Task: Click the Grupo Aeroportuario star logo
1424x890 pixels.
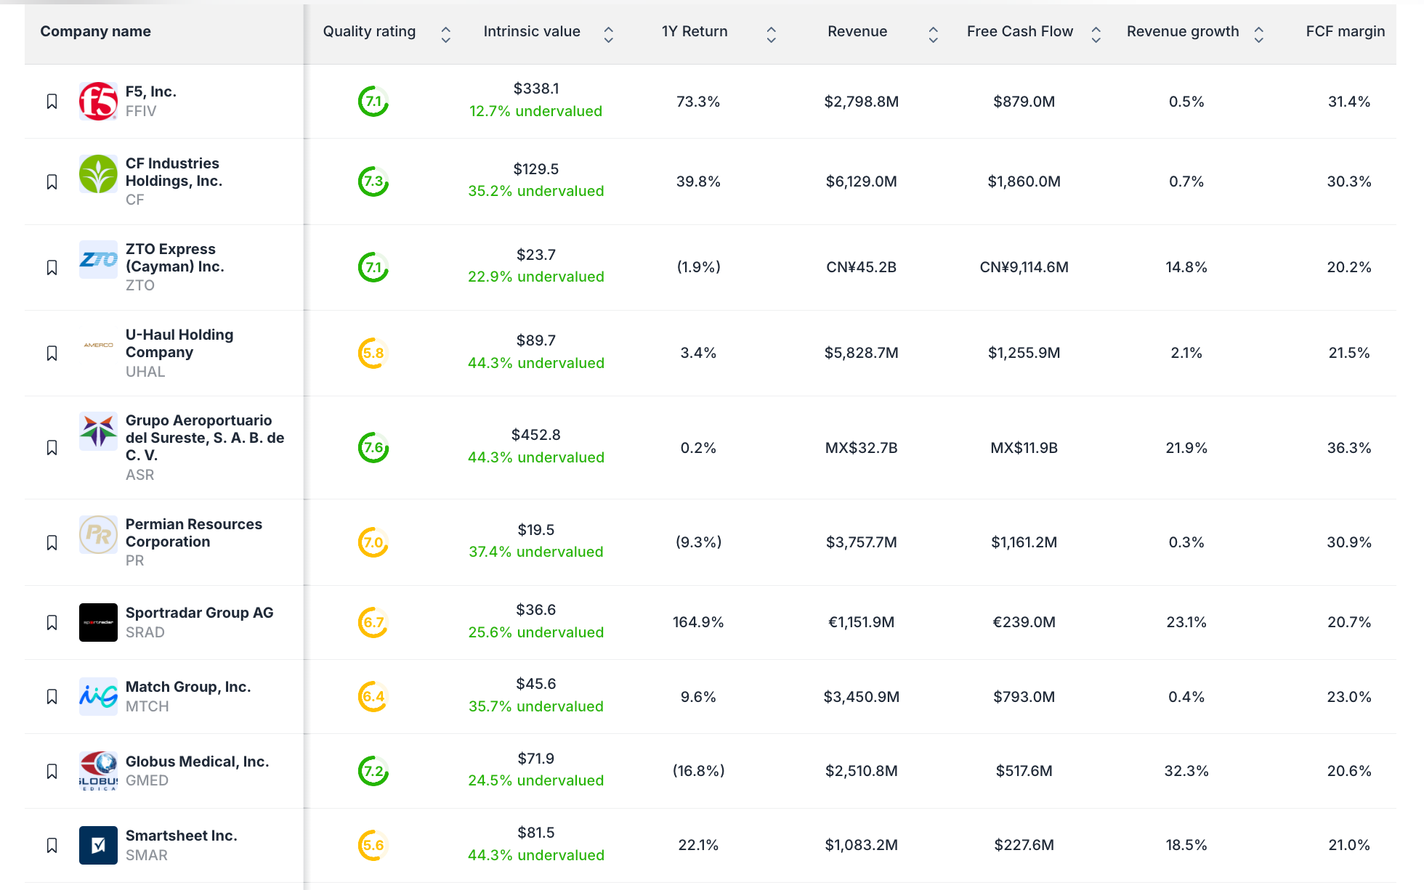Action: point(98,431)
